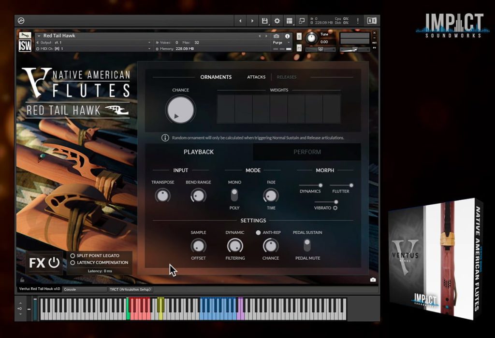Open the Purge dropdown menu
Viewport: 495px width, 338px height.
coord(281,42)
